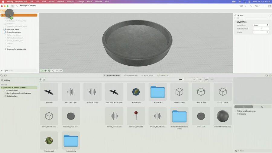
Task: Click the warning triangle icon in title bar
Action: 17,6
